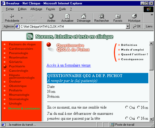The width and height of the screenshot is (155, 128).
Task: Open Douleur category
Action: 15,82
